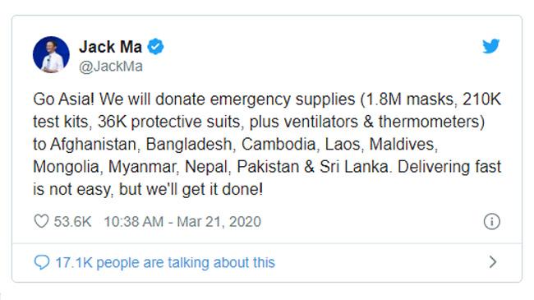
Task: Click 'Sri Lanka' in the tweet text
Action: (x=354, y=167)
